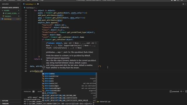
Task: Show next signature with down arrow
Action: [44, 69]
